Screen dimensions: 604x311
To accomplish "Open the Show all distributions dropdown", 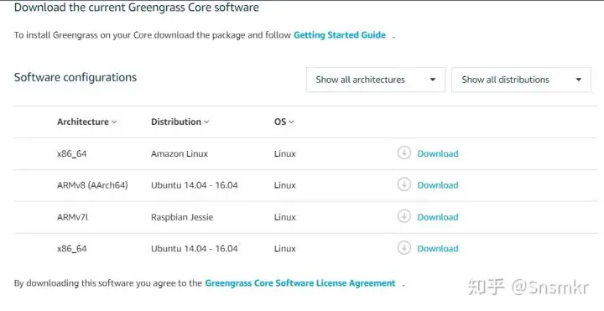I will [x=521, y=80].
